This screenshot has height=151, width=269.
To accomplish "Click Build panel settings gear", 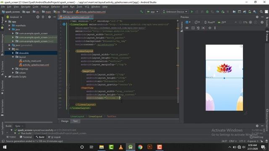I will point(257,126).
